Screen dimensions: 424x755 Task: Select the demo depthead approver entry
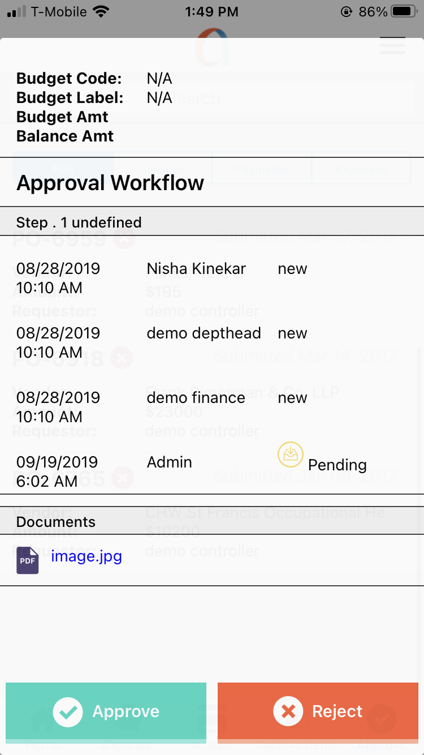coord(204,333)
